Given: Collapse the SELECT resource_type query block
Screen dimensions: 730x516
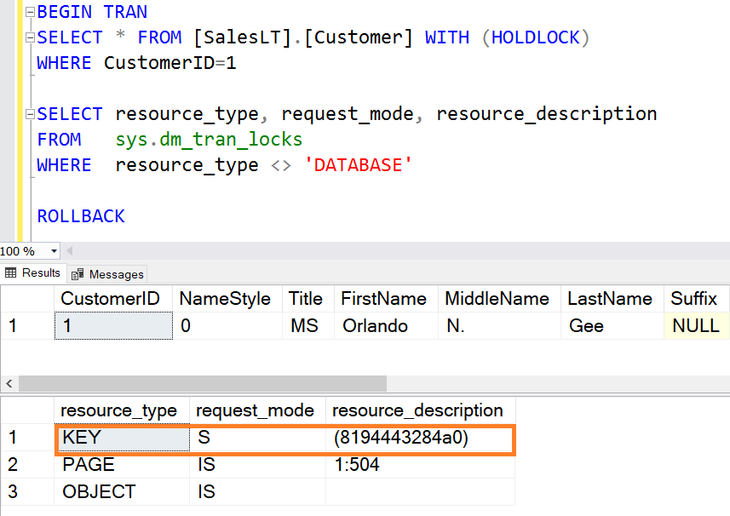Looking at the screenshot, I should (30, 114).
